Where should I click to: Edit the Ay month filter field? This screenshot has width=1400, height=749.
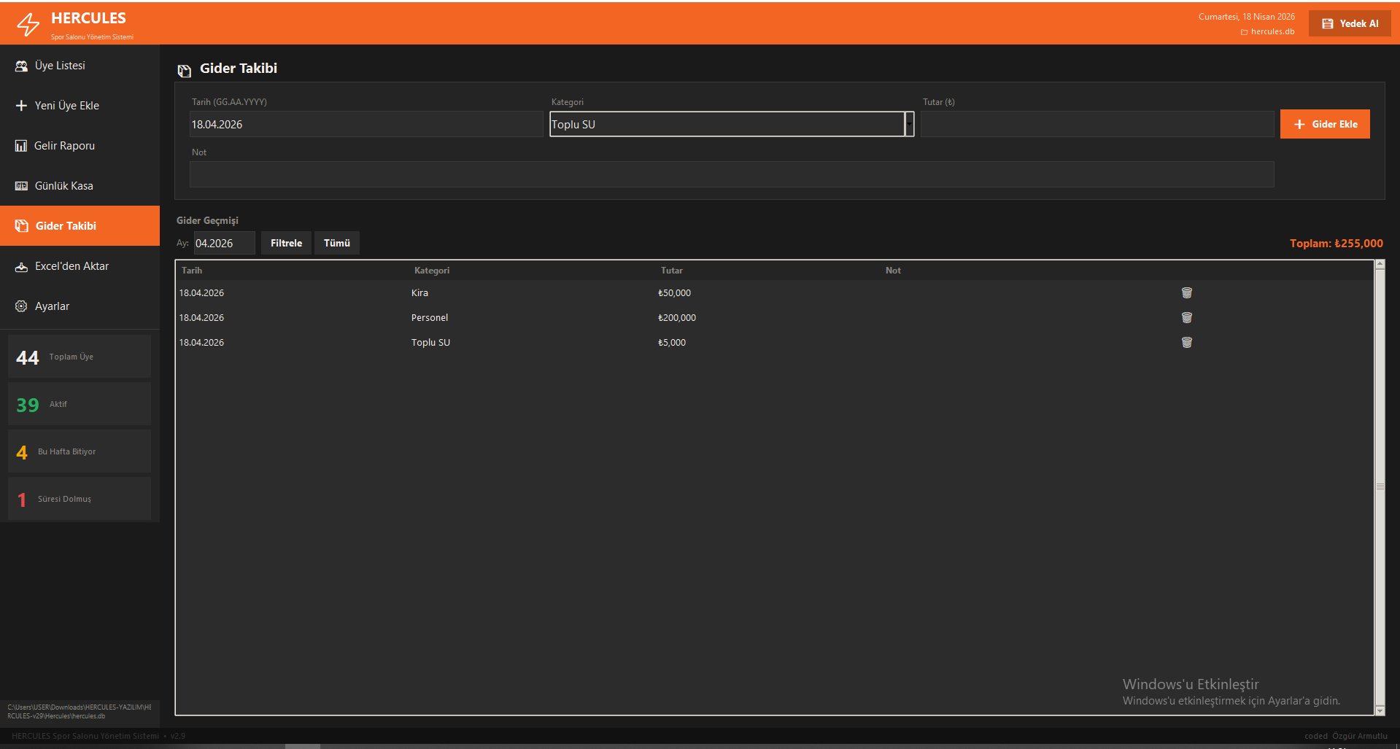[224, 243]
